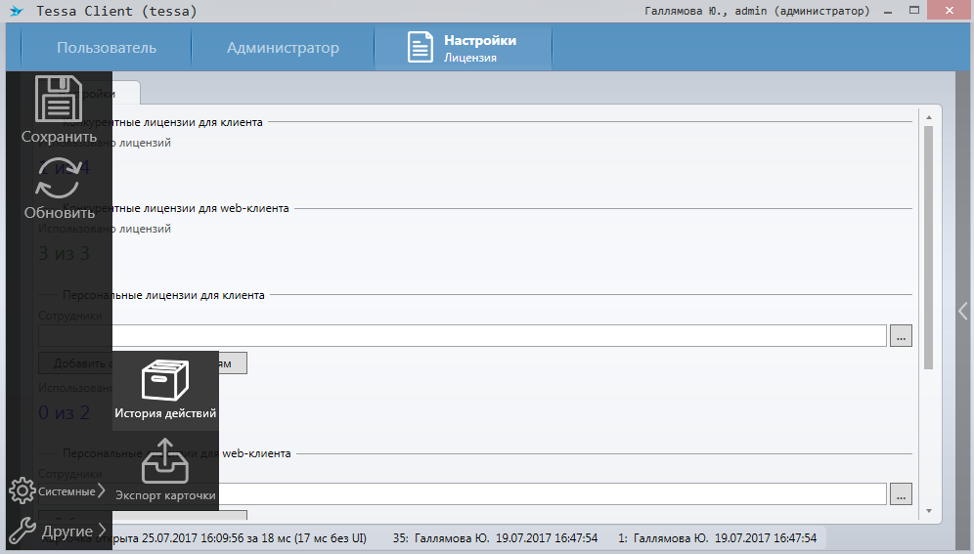974x554 pixels.
Task: Click status bar entry 1: Галлямова Ю.
Action: point(717,538)
